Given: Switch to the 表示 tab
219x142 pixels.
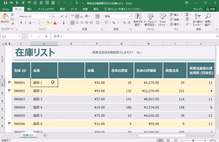Looking at the screenshot, I should point(96,9).
